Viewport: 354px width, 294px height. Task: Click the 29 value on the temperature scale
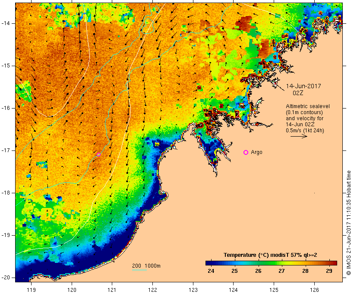tap(329, 271)
